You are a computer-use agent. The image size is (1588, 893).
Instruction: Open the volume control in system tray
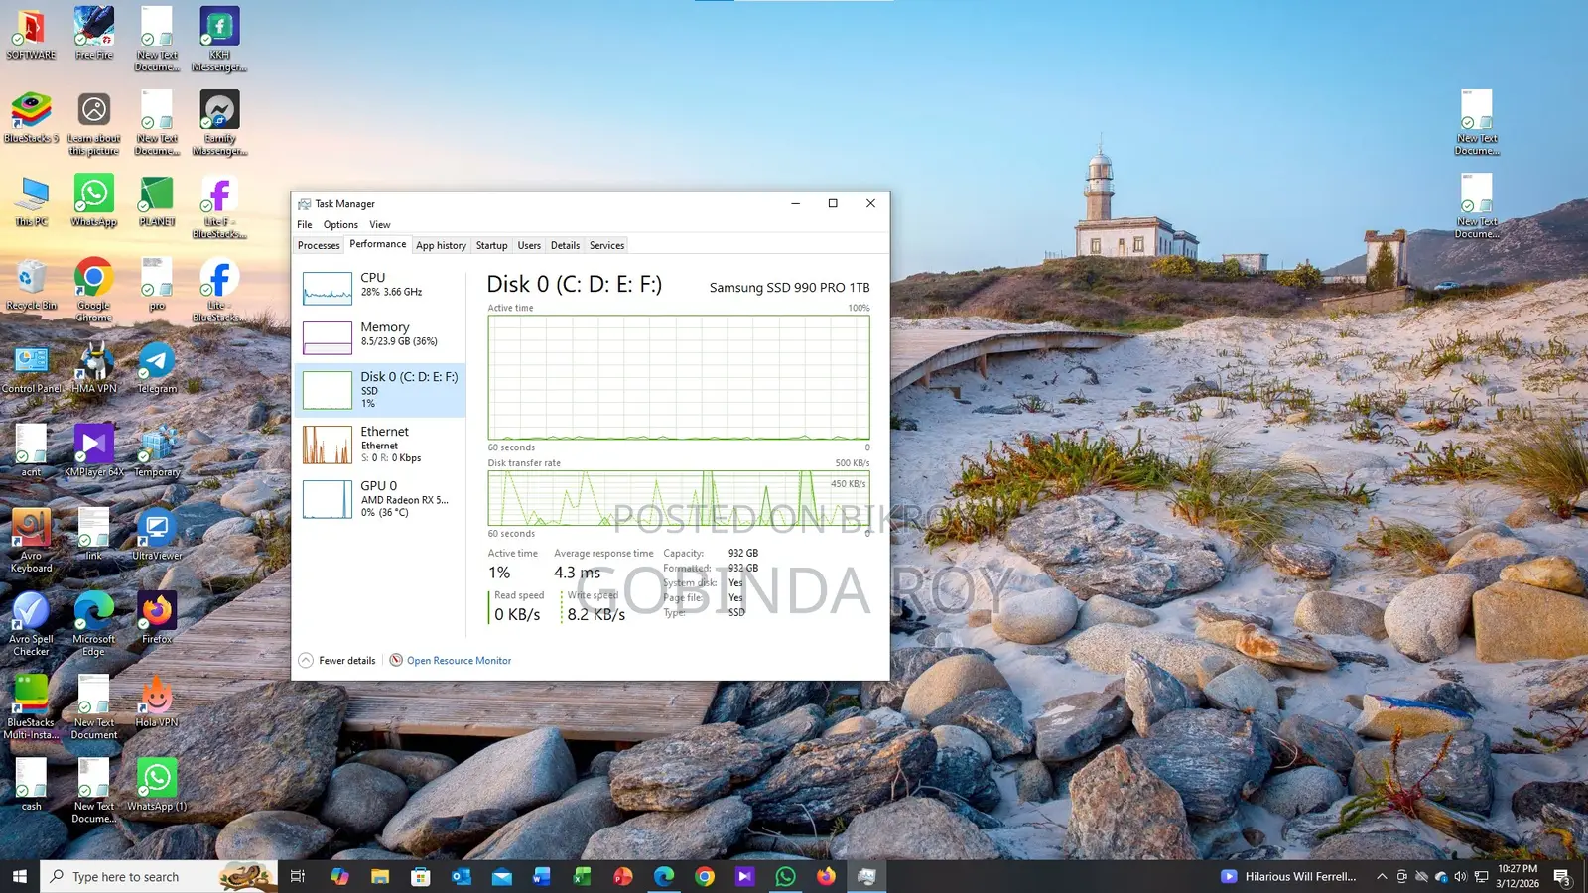pos(1460,876)
